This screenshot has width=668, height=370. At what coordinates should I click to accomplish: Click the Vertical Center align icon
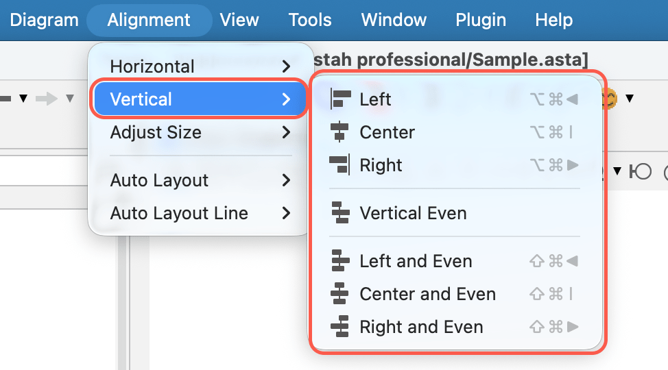coord(339,132)
